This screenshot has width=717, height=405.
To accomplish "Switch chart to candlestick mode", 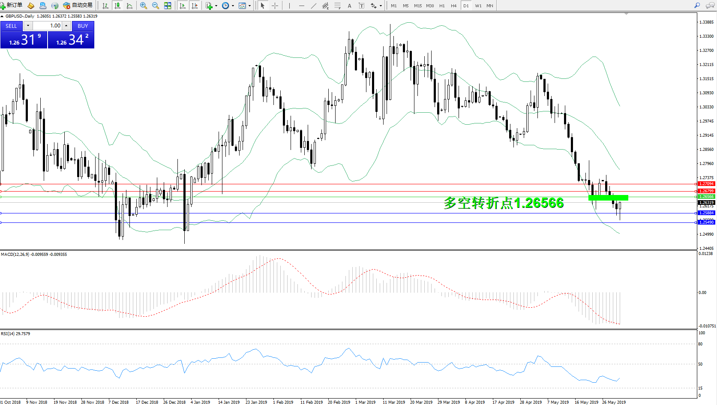I will (x=117, y=6).
